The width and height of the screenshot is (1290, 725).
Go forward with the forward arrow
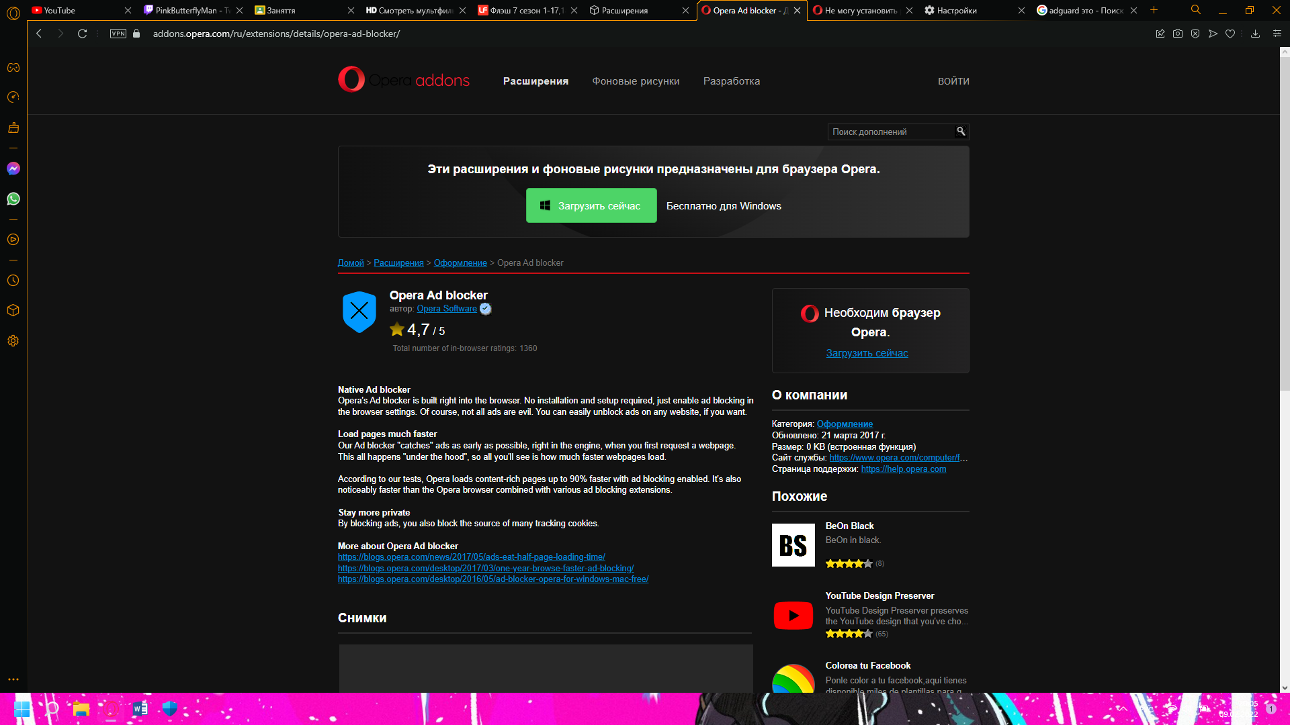(x=60, y=34)
